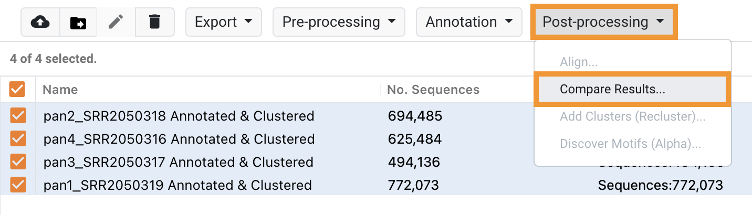Click the trash delete icon
The height and width of the screenshot is (215, 752).
coord(154,22)
